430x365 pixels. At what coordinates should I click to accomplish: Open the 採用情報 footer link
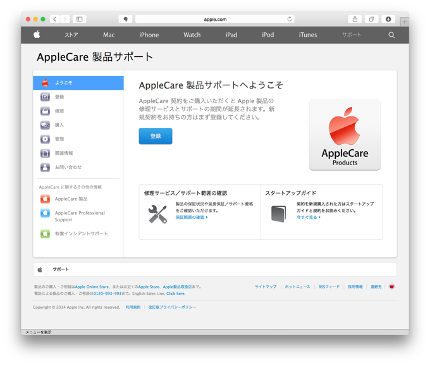tap(355, 287)
